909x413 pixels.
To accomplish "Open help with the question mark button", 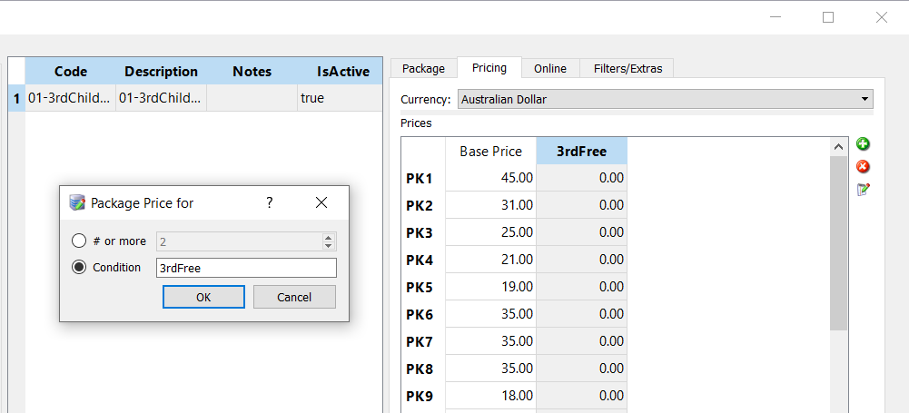I will (x=270, y=202).
